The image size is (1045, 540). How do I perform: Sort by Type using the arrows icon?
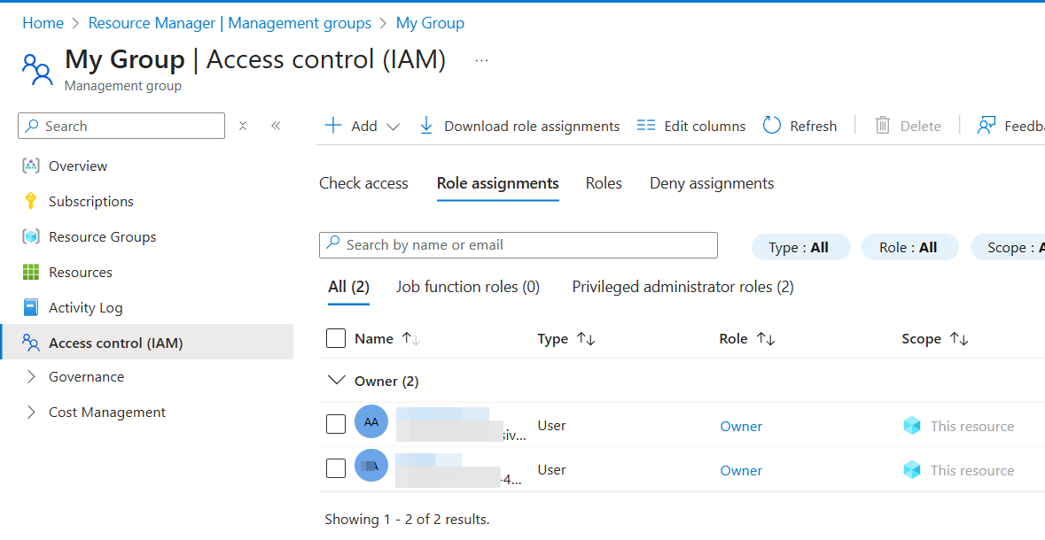586,339
